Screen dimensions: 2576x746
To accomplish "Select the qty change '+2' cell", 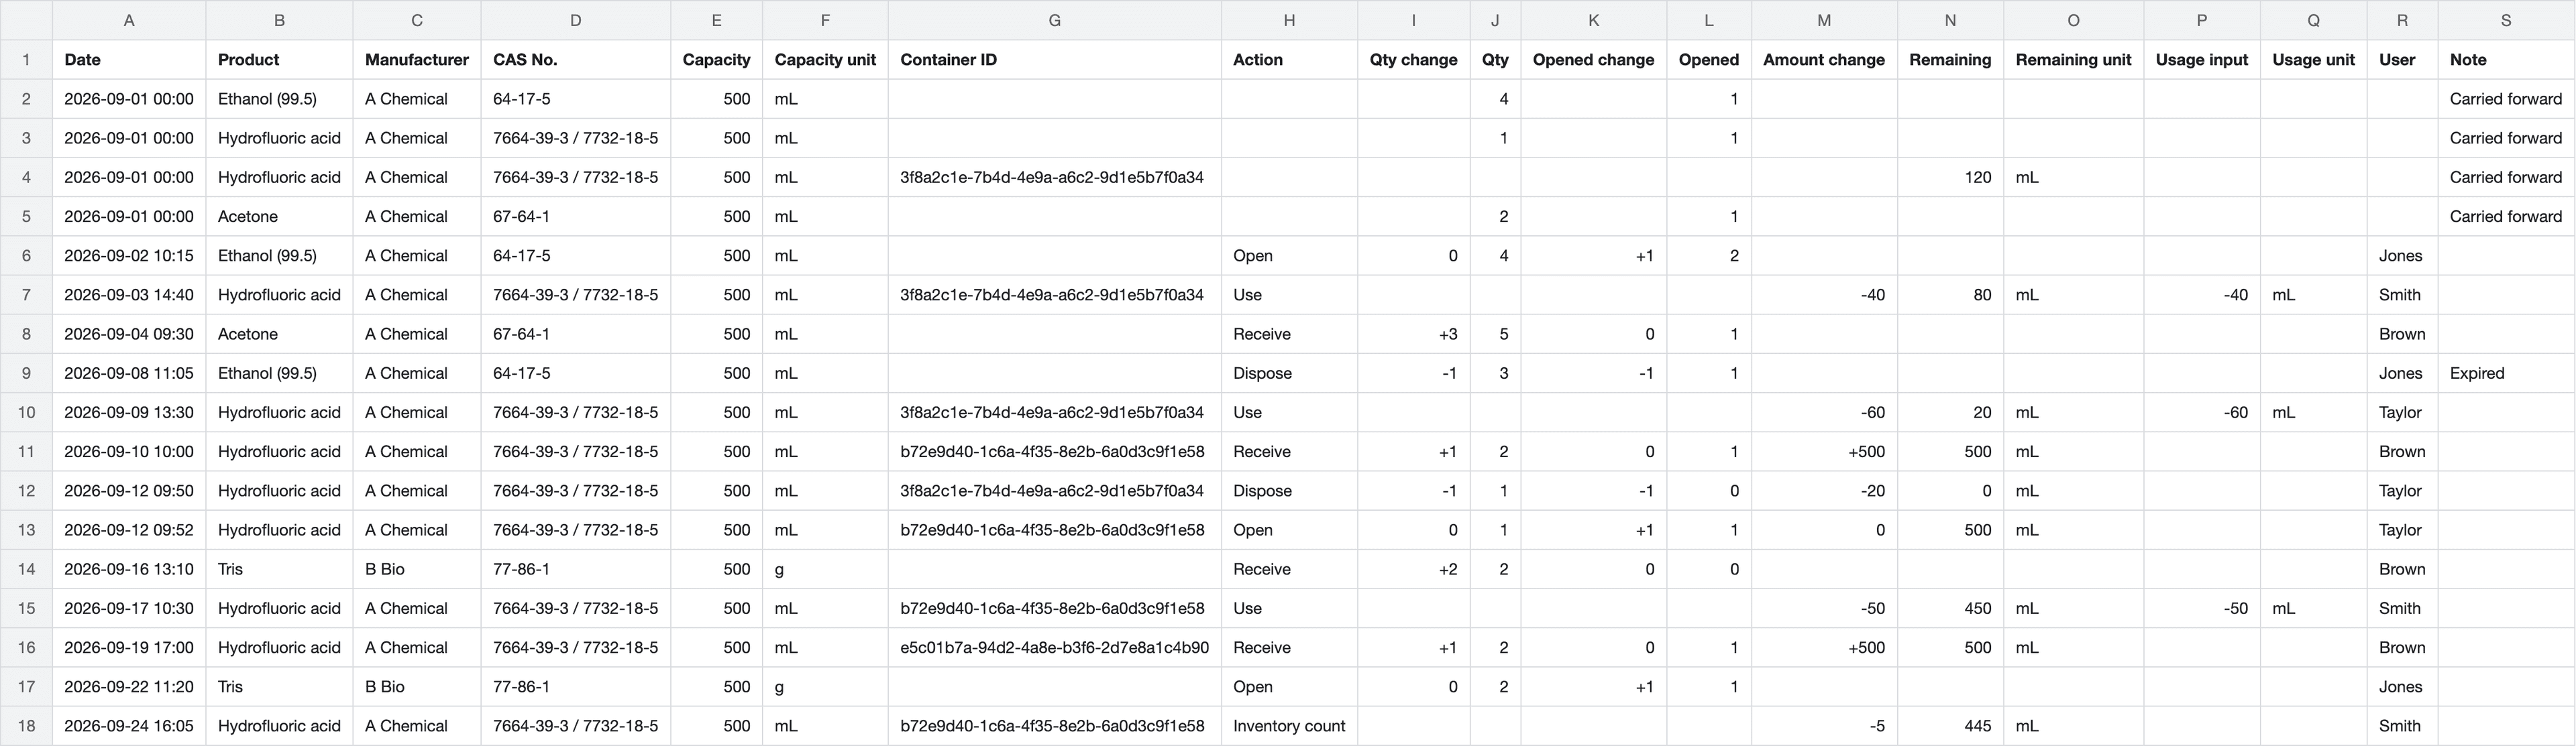I will click(x=1413, y=569).
